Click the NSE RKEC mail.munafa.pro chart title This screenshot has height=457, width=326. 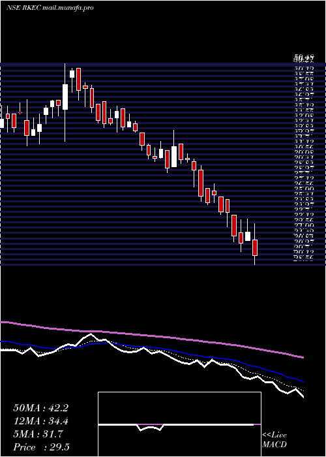point(50,8)
